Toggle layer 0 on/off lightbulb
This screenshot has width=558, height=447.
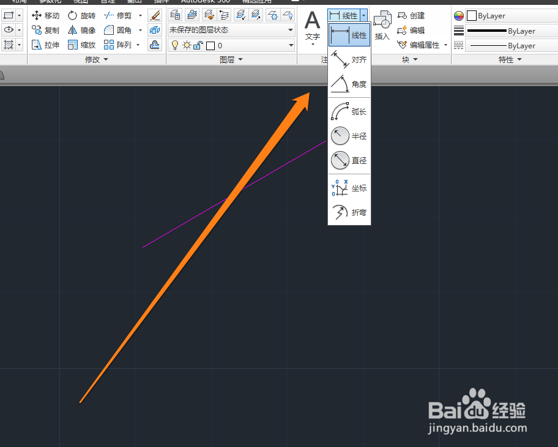175,45
